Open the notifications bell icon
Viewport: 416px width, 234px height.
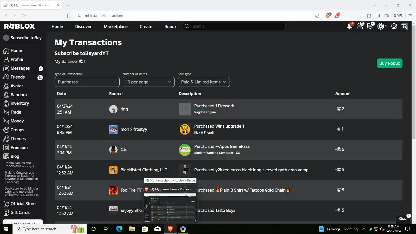(x=349, y=26)
